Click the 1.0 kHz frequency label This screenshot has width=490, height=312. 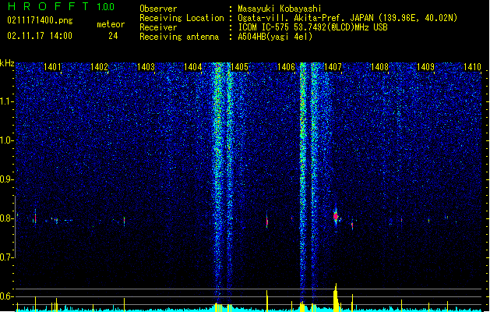coord(6,140)
